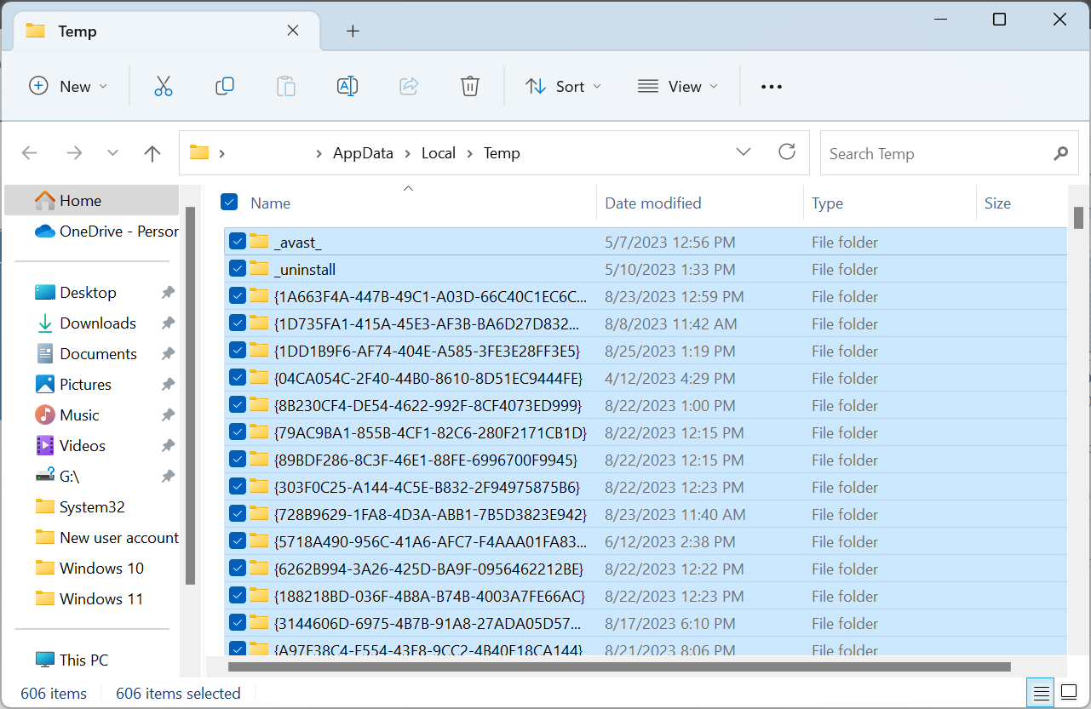Screen dimensions: 1091x709
Task: Open the See more ellipsis menu
Action: pos(771,87)
